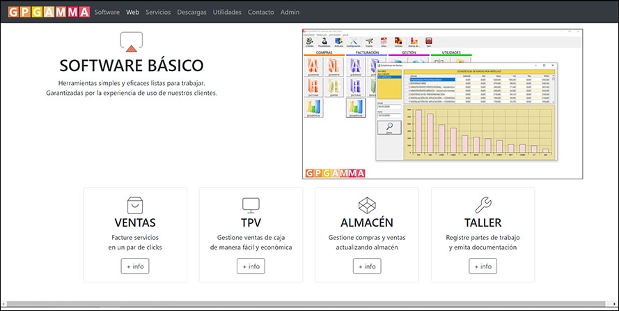Click Artículos toolbar icon in product screenshot
The width and height of the screenshot is (619, 311).
point(338,43)
